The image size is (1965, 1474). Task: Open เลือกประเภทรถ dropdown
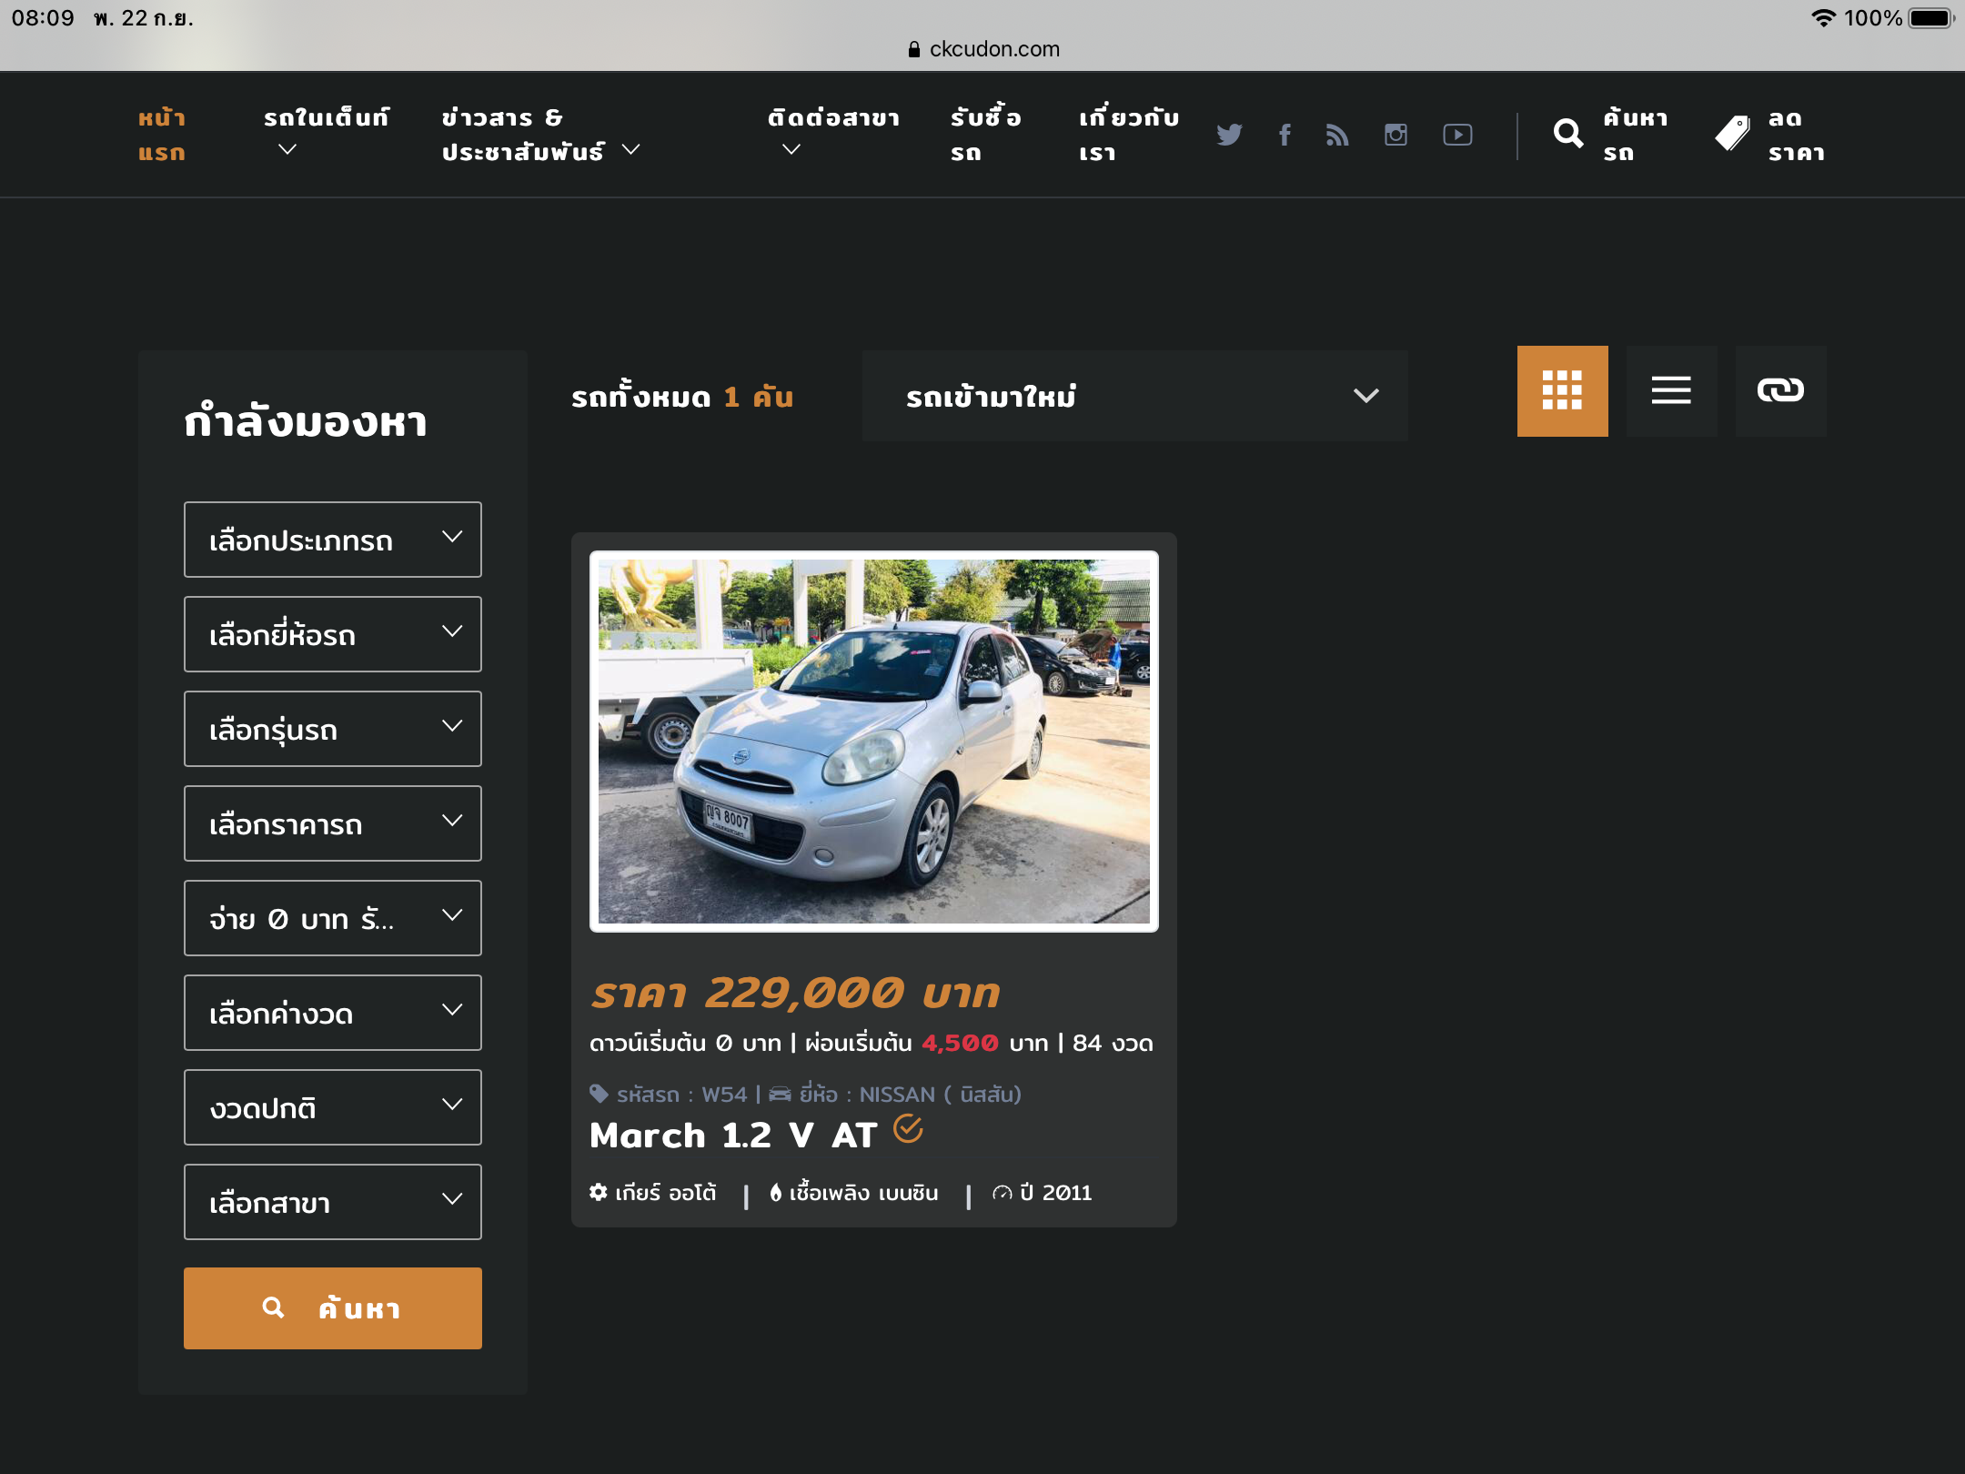pos(333,540)
